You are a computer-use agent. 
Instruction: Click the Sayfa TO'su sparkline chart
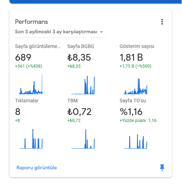point(135,141)
